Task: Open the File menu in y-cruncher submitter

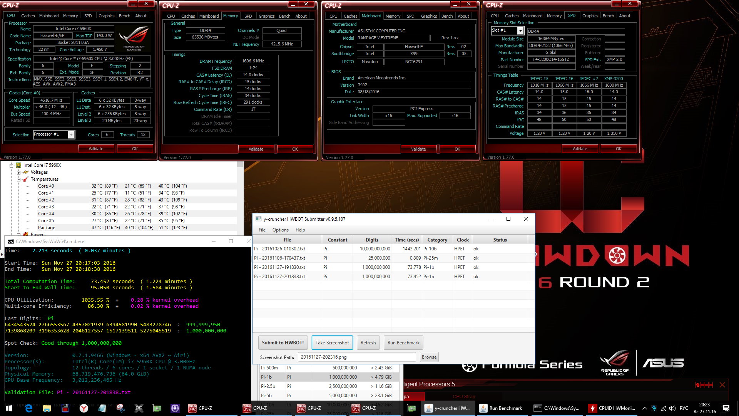Action: click(x=262, y=230)
